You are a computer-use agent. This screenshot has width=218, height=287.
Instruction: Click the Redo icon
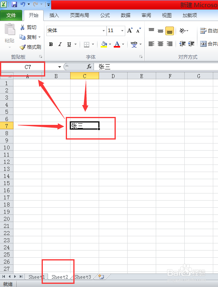36,4
